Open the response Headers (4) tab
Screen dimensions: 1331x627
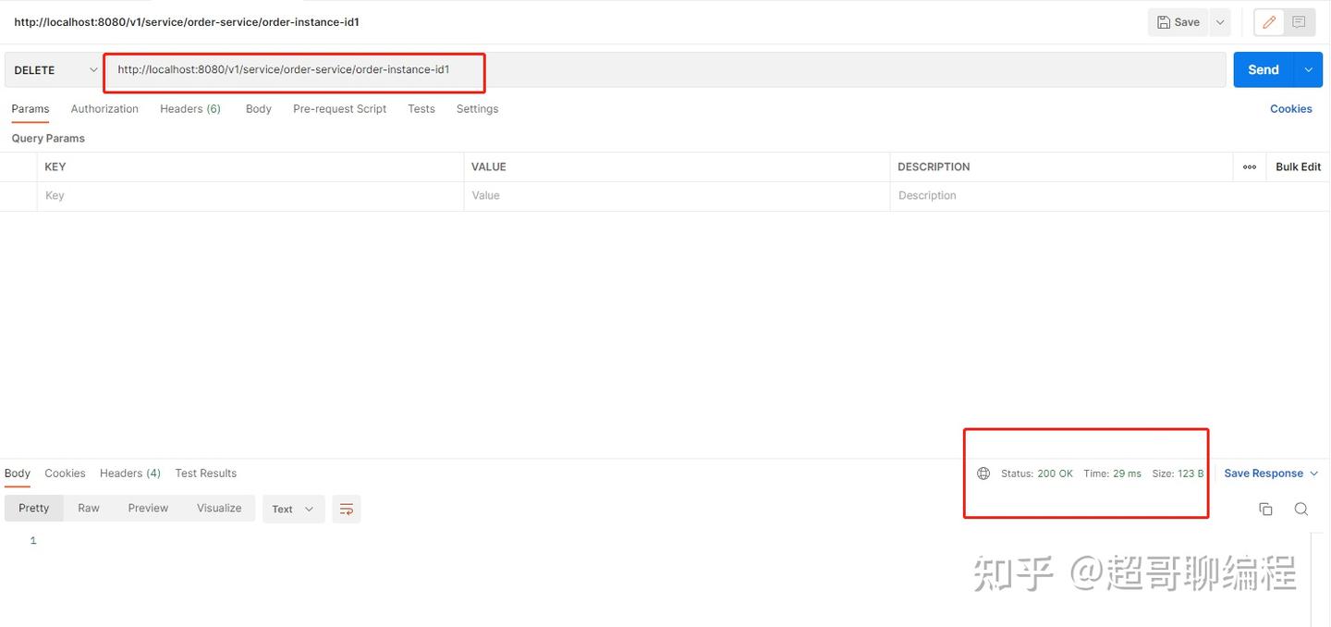[x=130, y=473]
